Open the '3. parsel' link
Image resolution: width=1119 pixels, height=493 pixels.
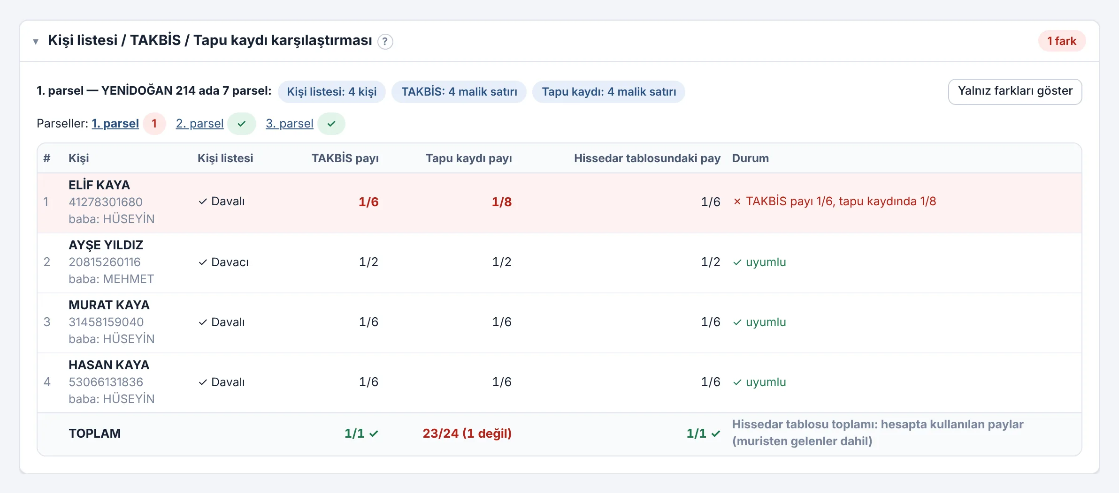pyautogui.click(x=289, y=124)
